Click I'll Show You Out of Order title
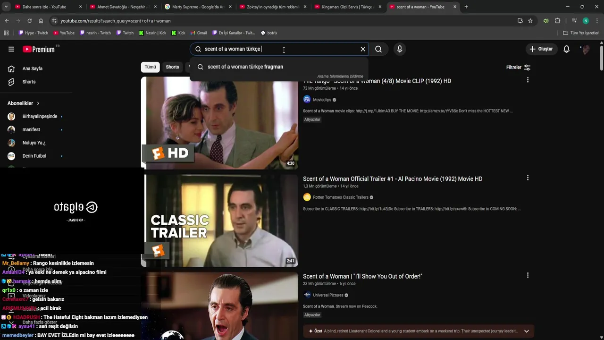The image size is (604, 340). pyautogui.click(x=362, y=276)
